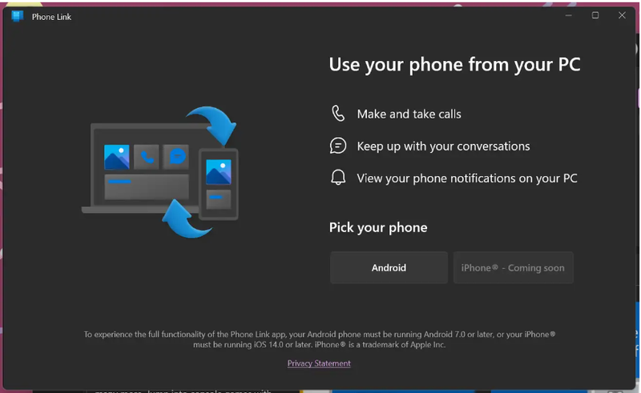Screen dimensions: 641x393
Task: Click "View your phone notifications on your PC" text
Action: [x=467, y=178]
